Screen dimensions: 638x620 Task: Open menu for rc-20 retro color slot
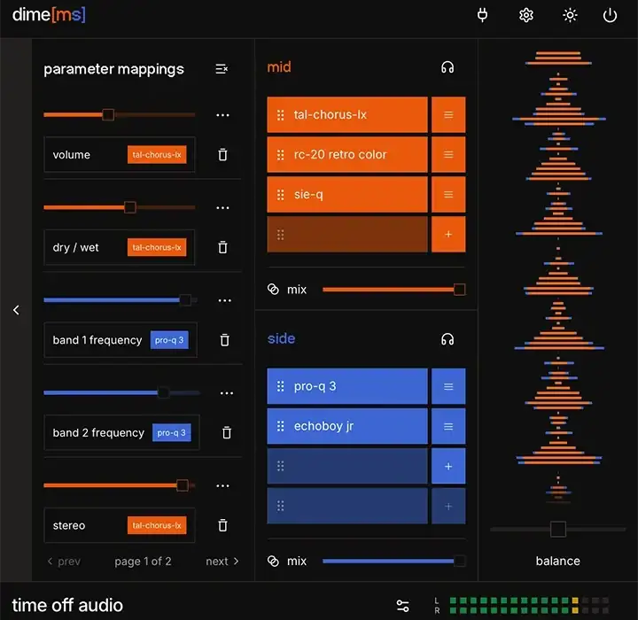pos(448,155)
